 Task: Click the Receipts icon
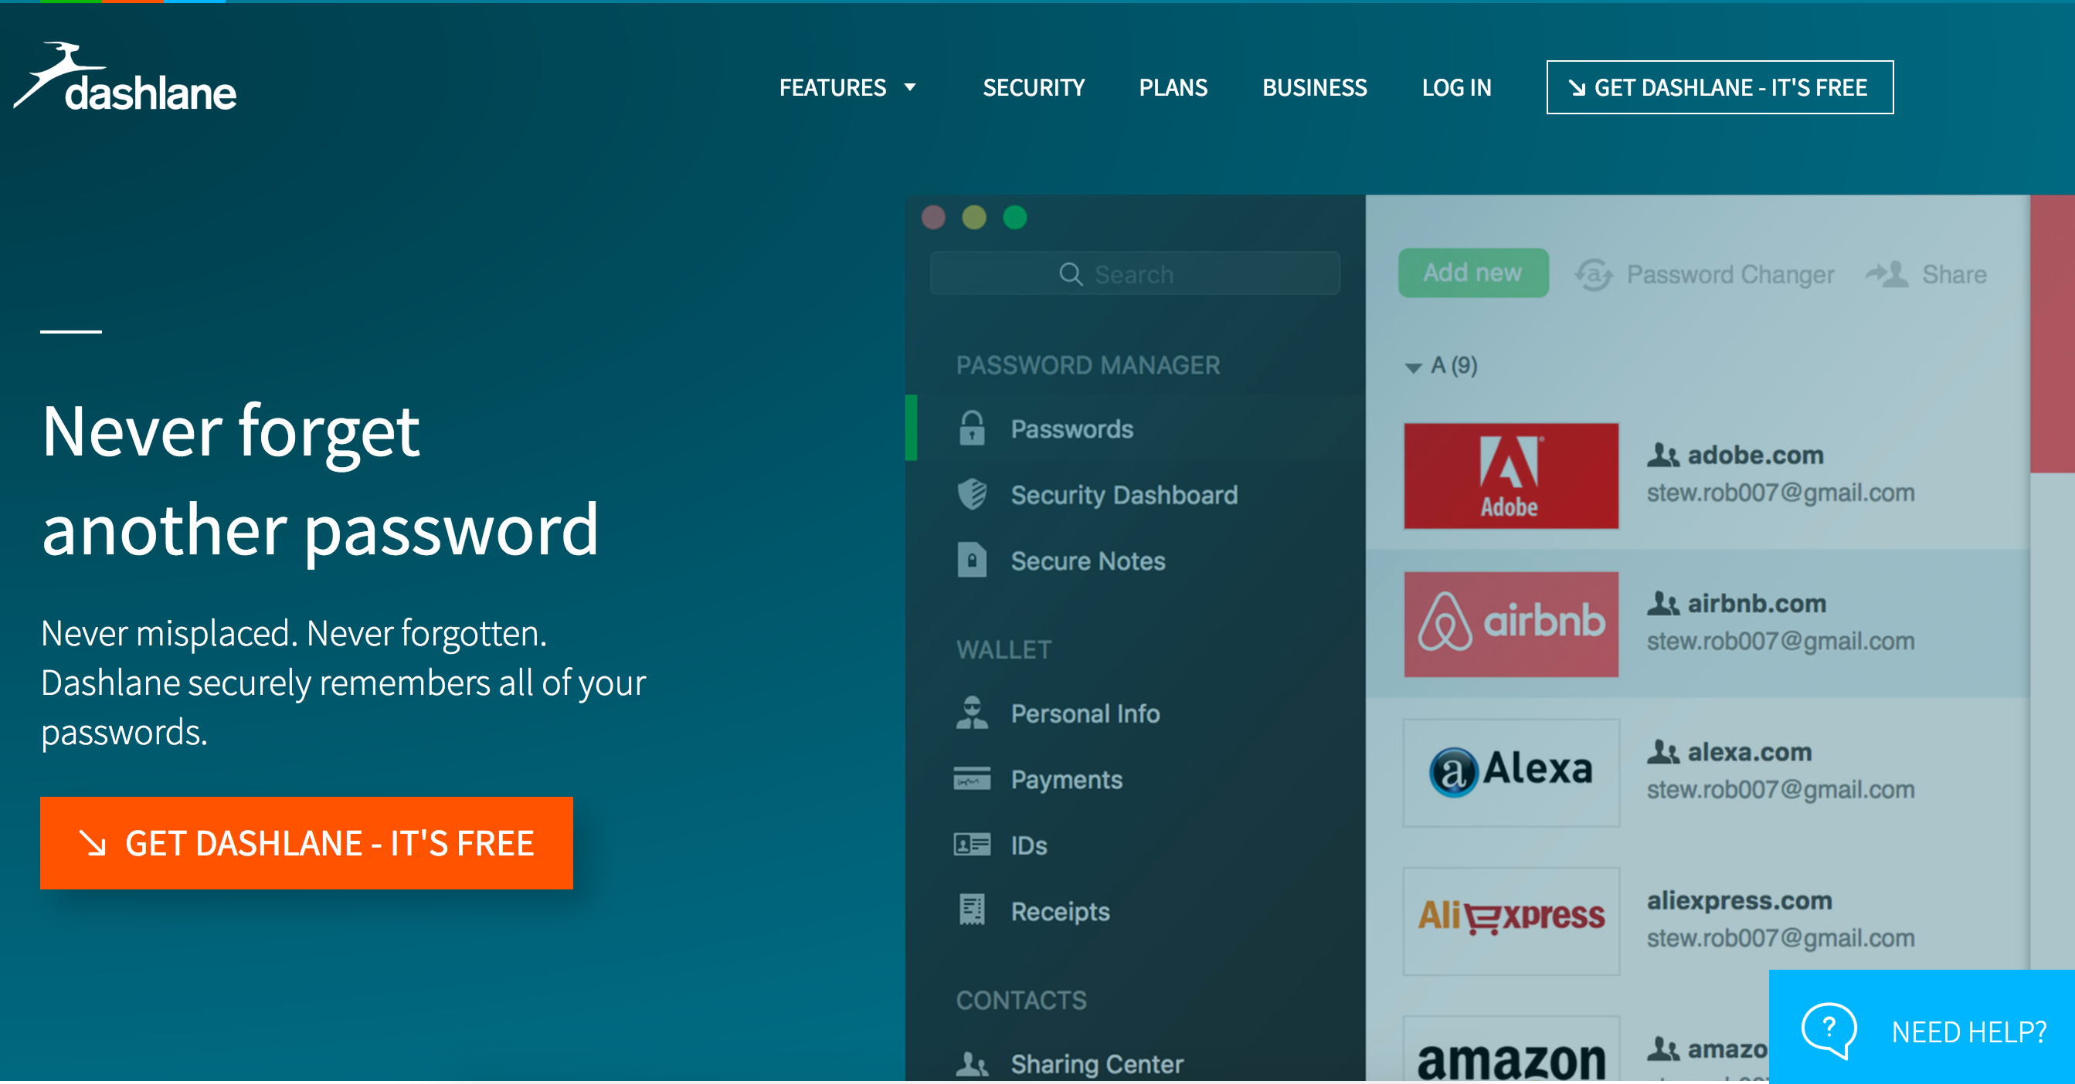pos(971,910)
